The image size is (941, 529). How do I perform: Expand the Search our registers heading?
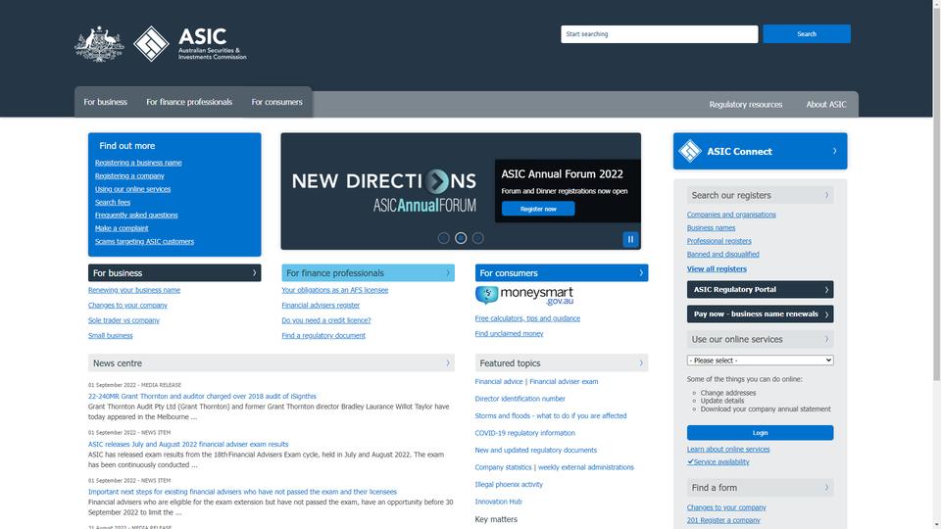tap(760, 195)
